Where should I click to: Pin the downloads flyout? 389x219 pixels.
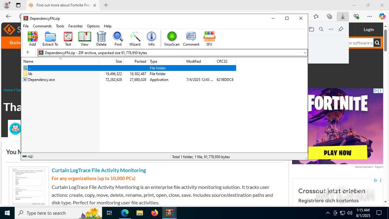(341, 29)
